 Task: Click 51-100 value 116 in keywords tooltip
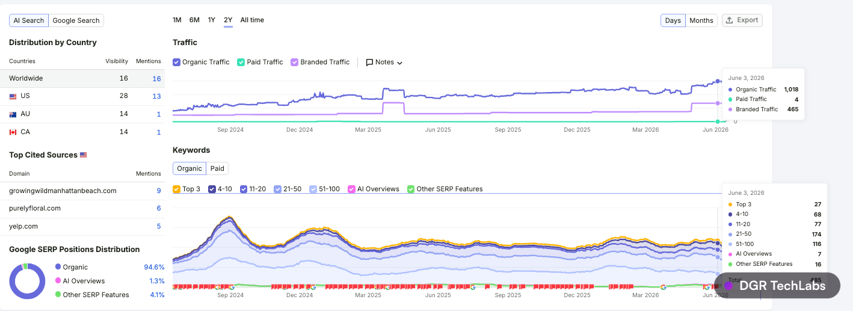816,244
